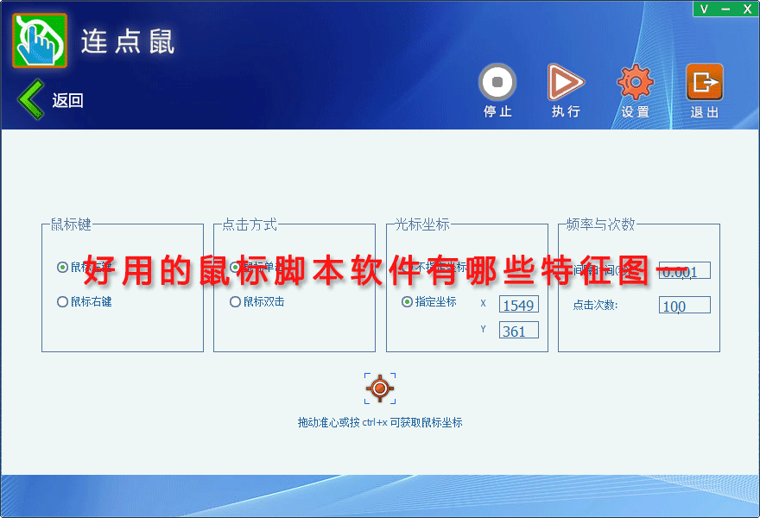Image resolution: width=760 pixels, height=518 pixels.
Task: Go back using the green 返回 arrow
Action: pos(31,99)
